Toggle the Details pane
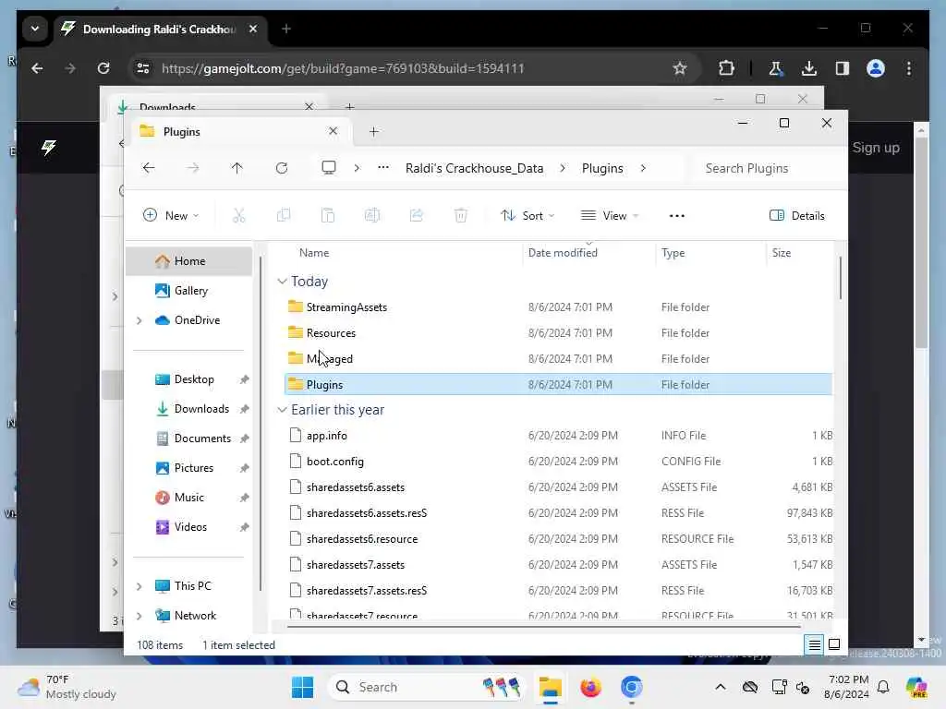Viewport: 946px width, 709px height. 797,215
